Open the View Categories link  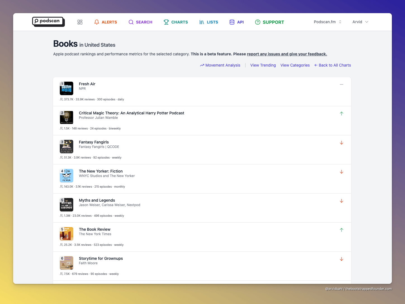pos(295,65)
